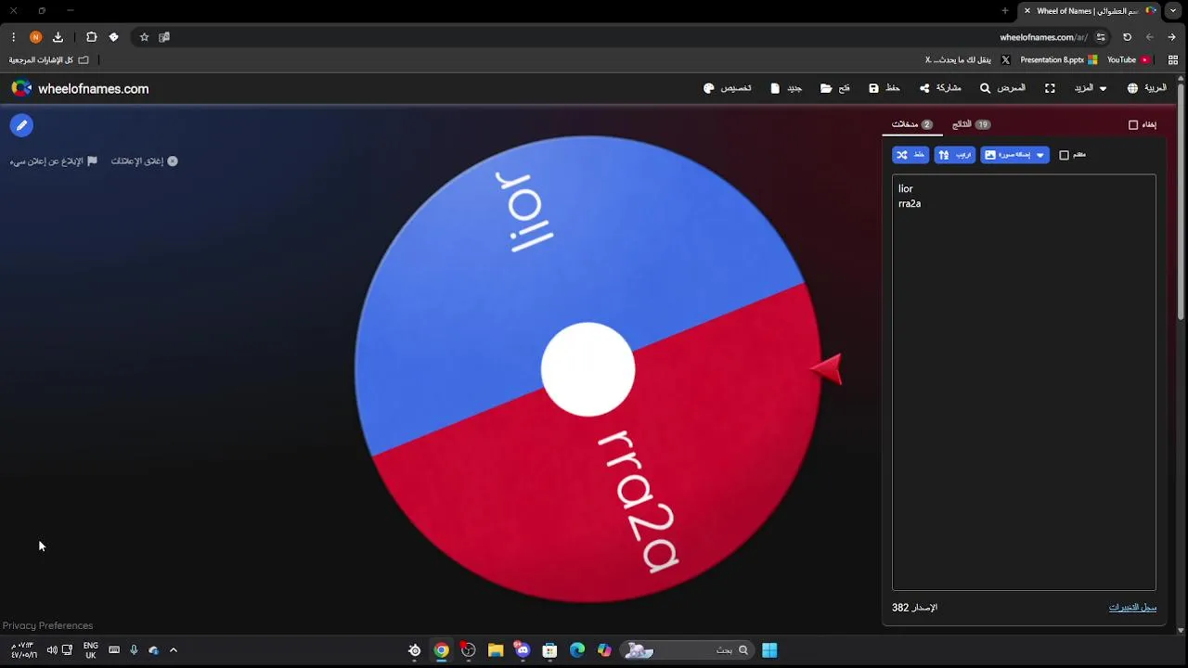Screen dimensions: 1188x668
Task: Open the volume control in system tray
Action: [x=52, y=650]
